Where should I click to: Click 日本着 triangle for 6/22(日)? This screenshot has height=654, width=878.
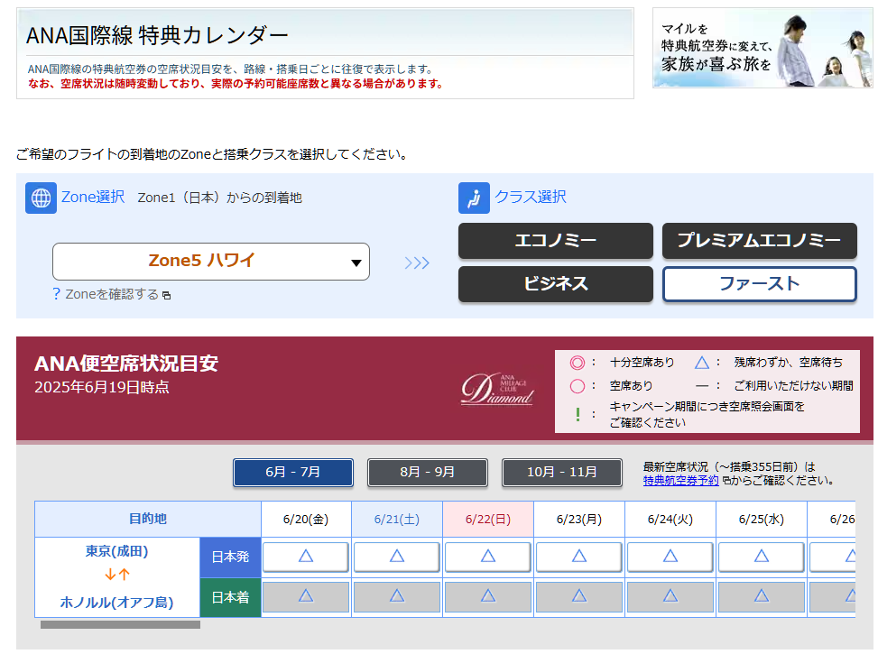click(488, 596)
